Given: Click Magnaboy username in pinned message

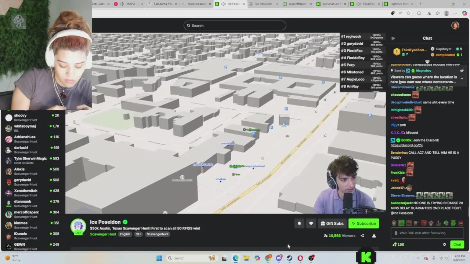Looking at the screenshot, I should [423, 71].
